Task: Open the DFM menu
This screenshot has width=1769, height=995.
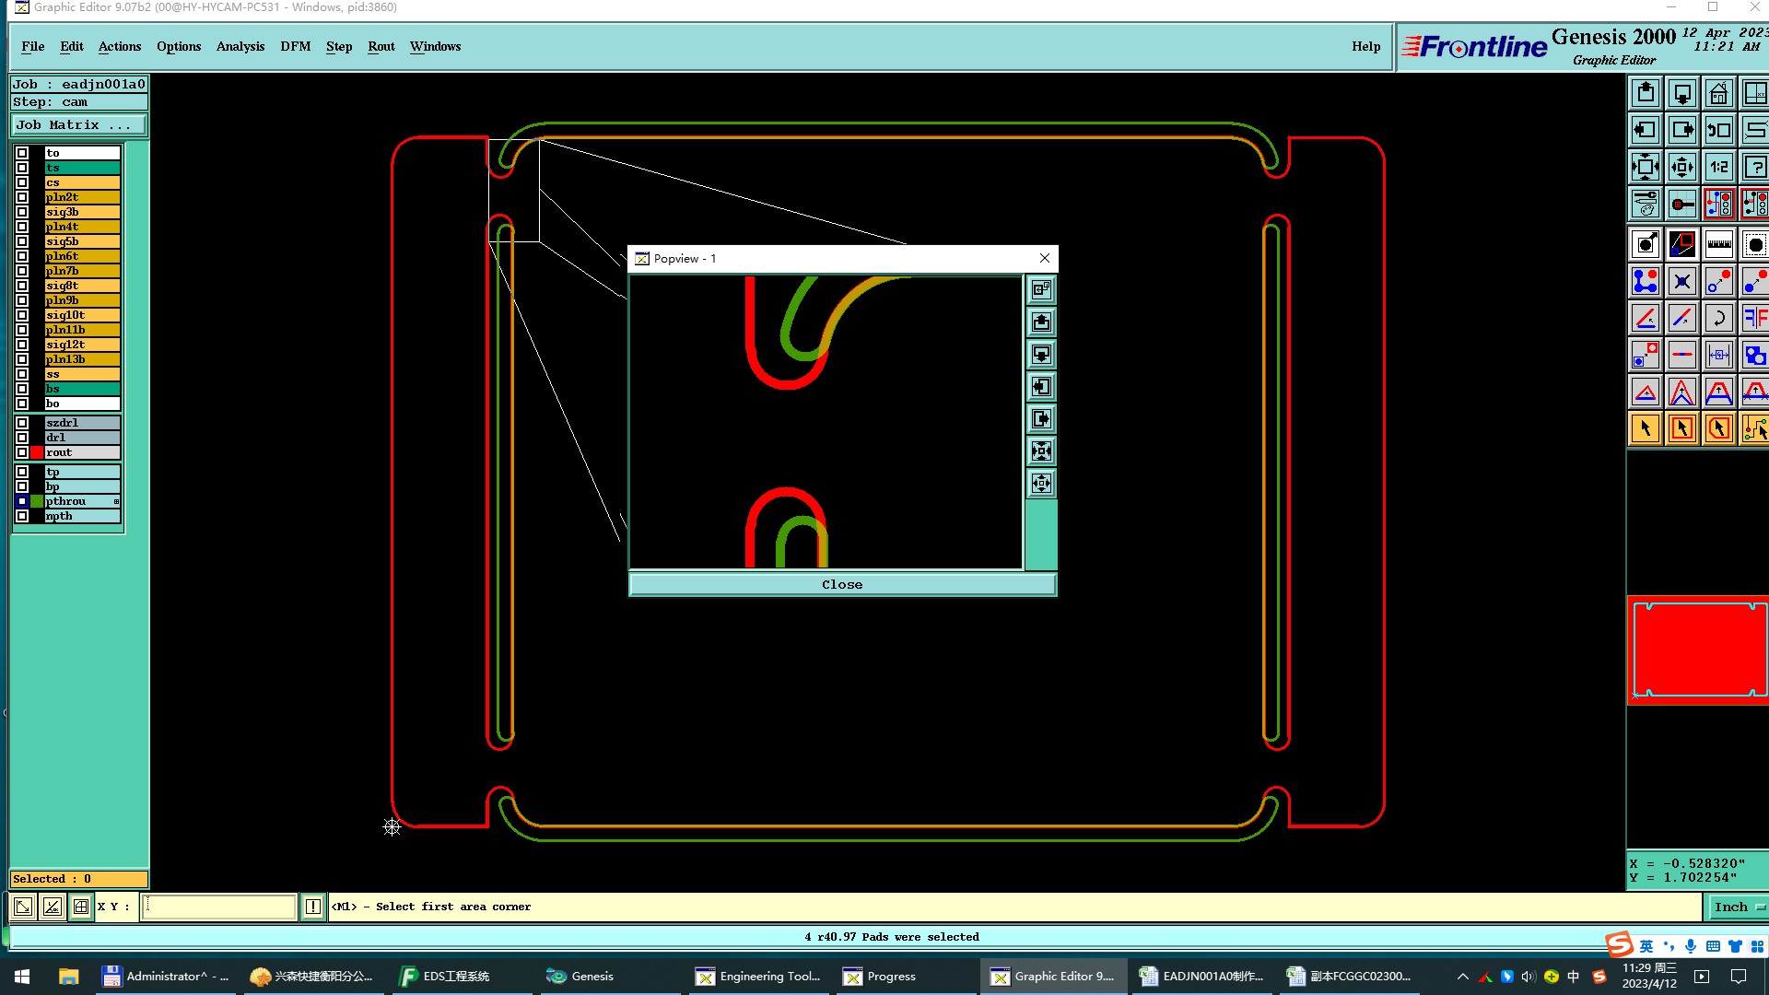Action: (295, 46)
